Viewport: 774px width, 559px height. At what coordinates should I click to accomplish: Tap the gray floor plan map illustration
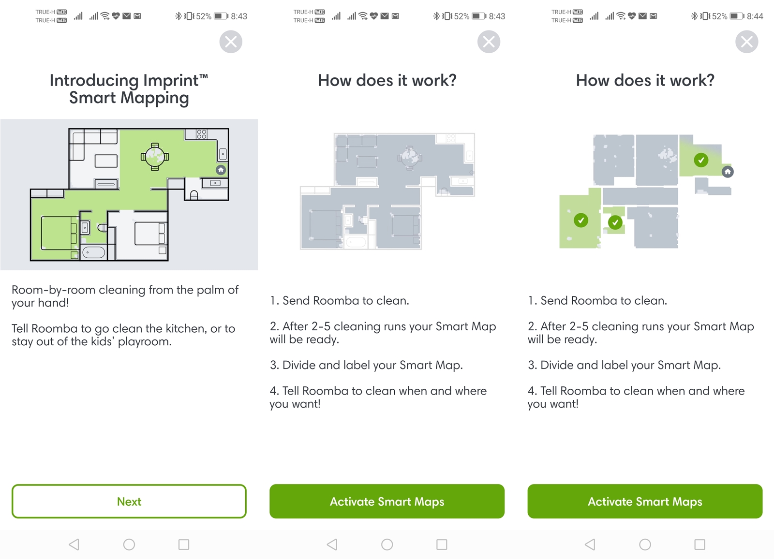(x=387, y=191)
